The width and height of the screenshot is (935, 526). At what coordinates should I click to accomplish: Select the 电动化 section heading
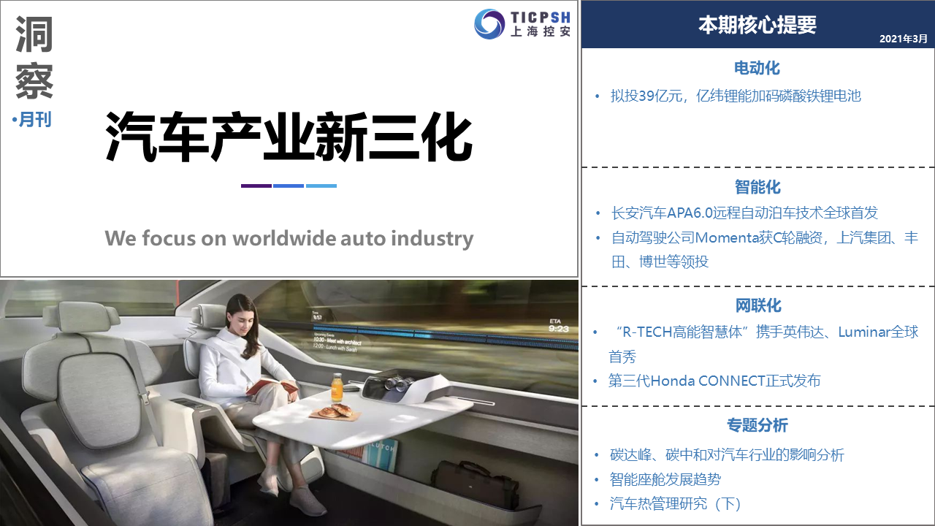[x=757, y=68]
